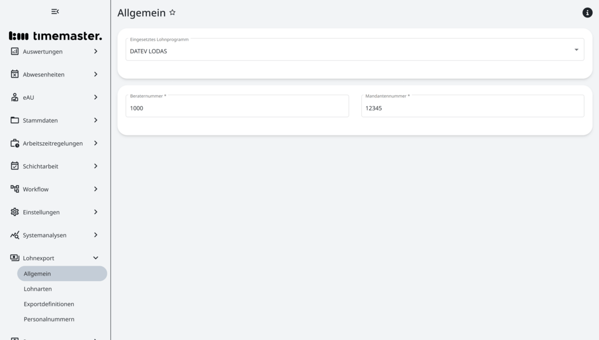This screenshot has height=340, width=599.
Task: Click the Stammdaten folder icon
Action: coord(15,120)
